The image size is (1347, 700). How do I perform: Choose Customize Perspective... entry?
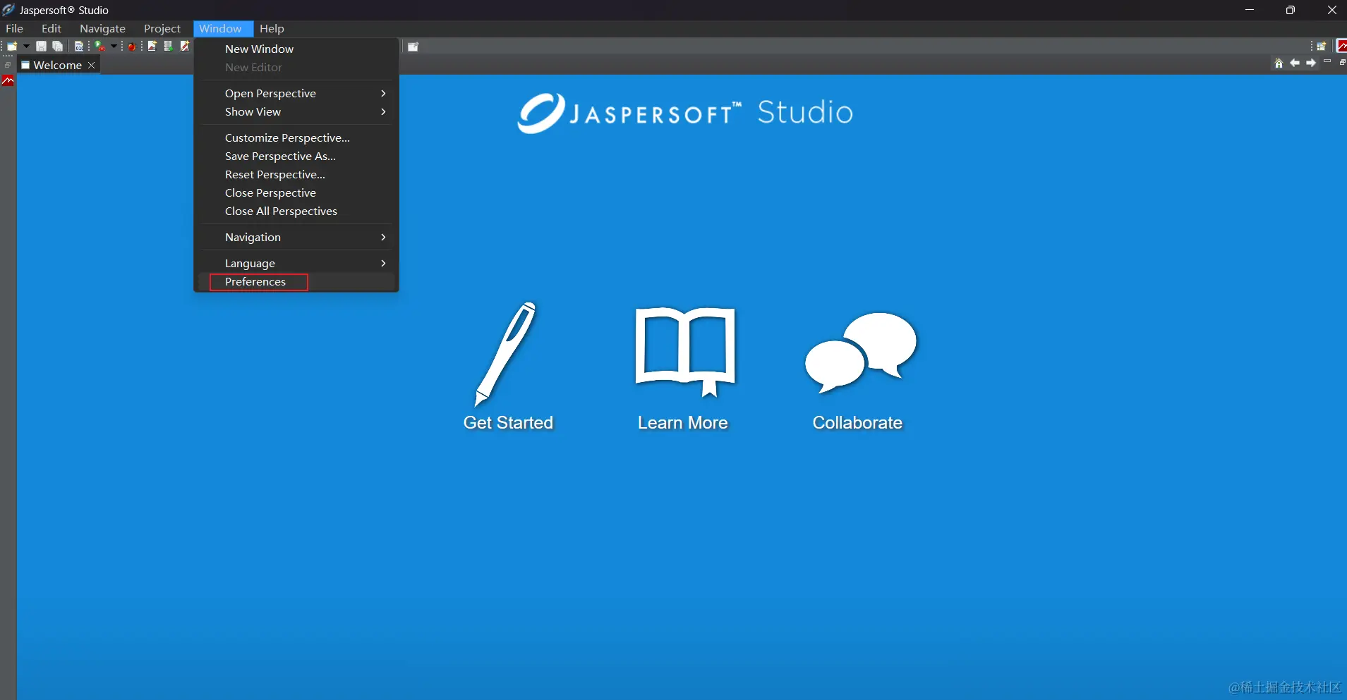click(296, 137)
